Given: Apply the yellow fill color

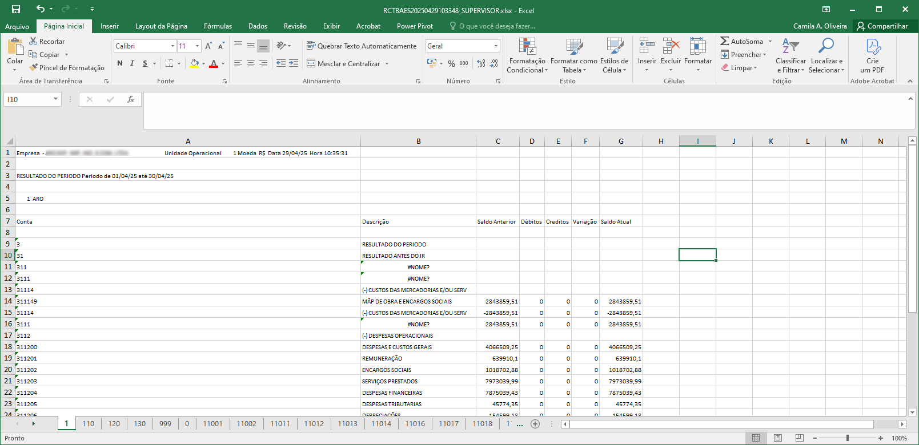Looking at the screenshot, I should point(194,63).
